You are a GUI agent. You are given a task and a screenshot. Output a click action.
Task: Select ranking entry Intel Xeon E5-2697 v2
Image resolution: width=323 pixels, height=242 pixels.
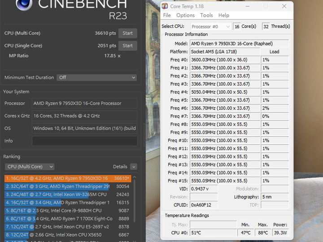(68, 227)
